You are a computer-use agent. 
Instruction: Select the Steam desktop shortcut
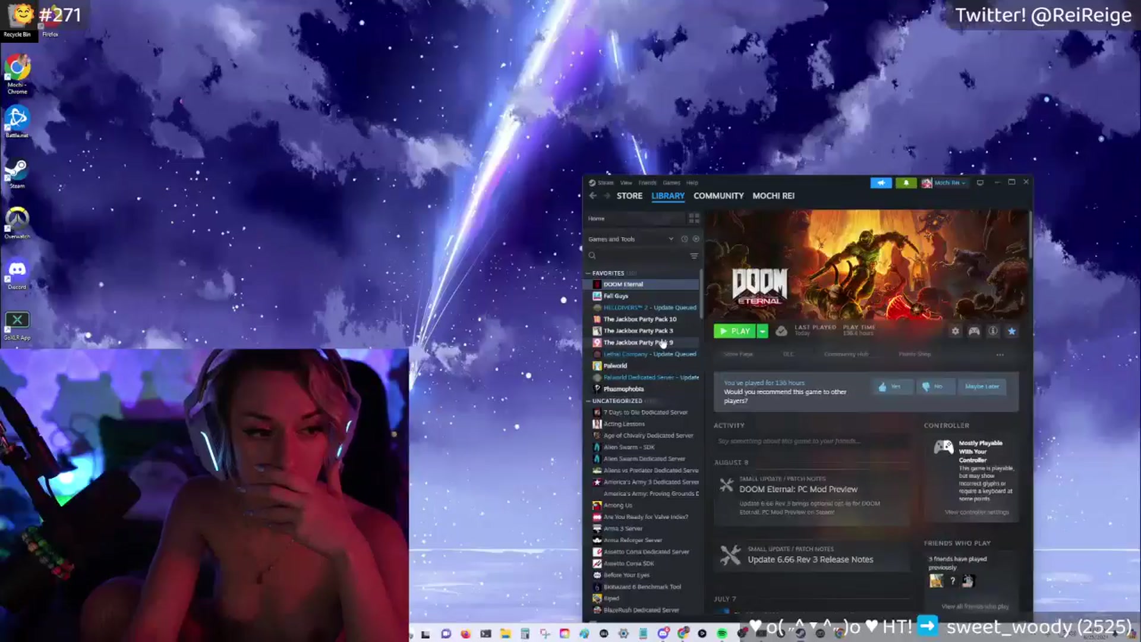(x=17, y=174)
